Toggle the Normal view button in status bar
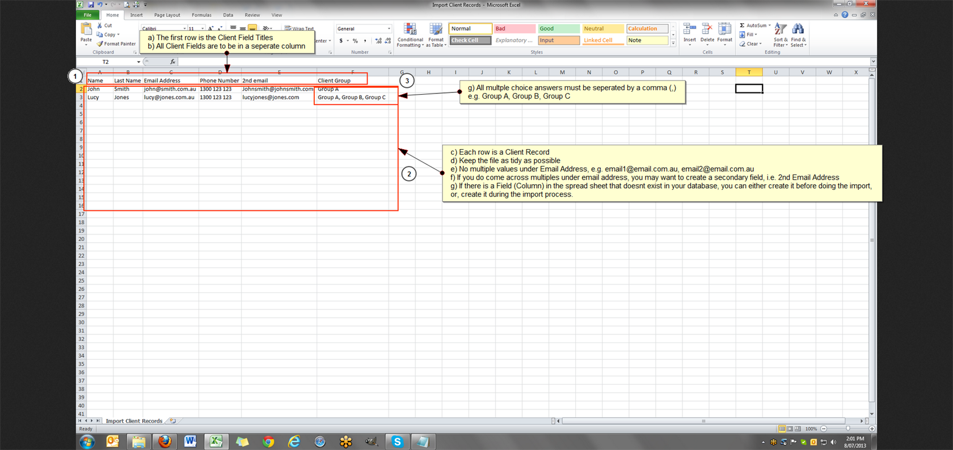 (x=782, y=429)
